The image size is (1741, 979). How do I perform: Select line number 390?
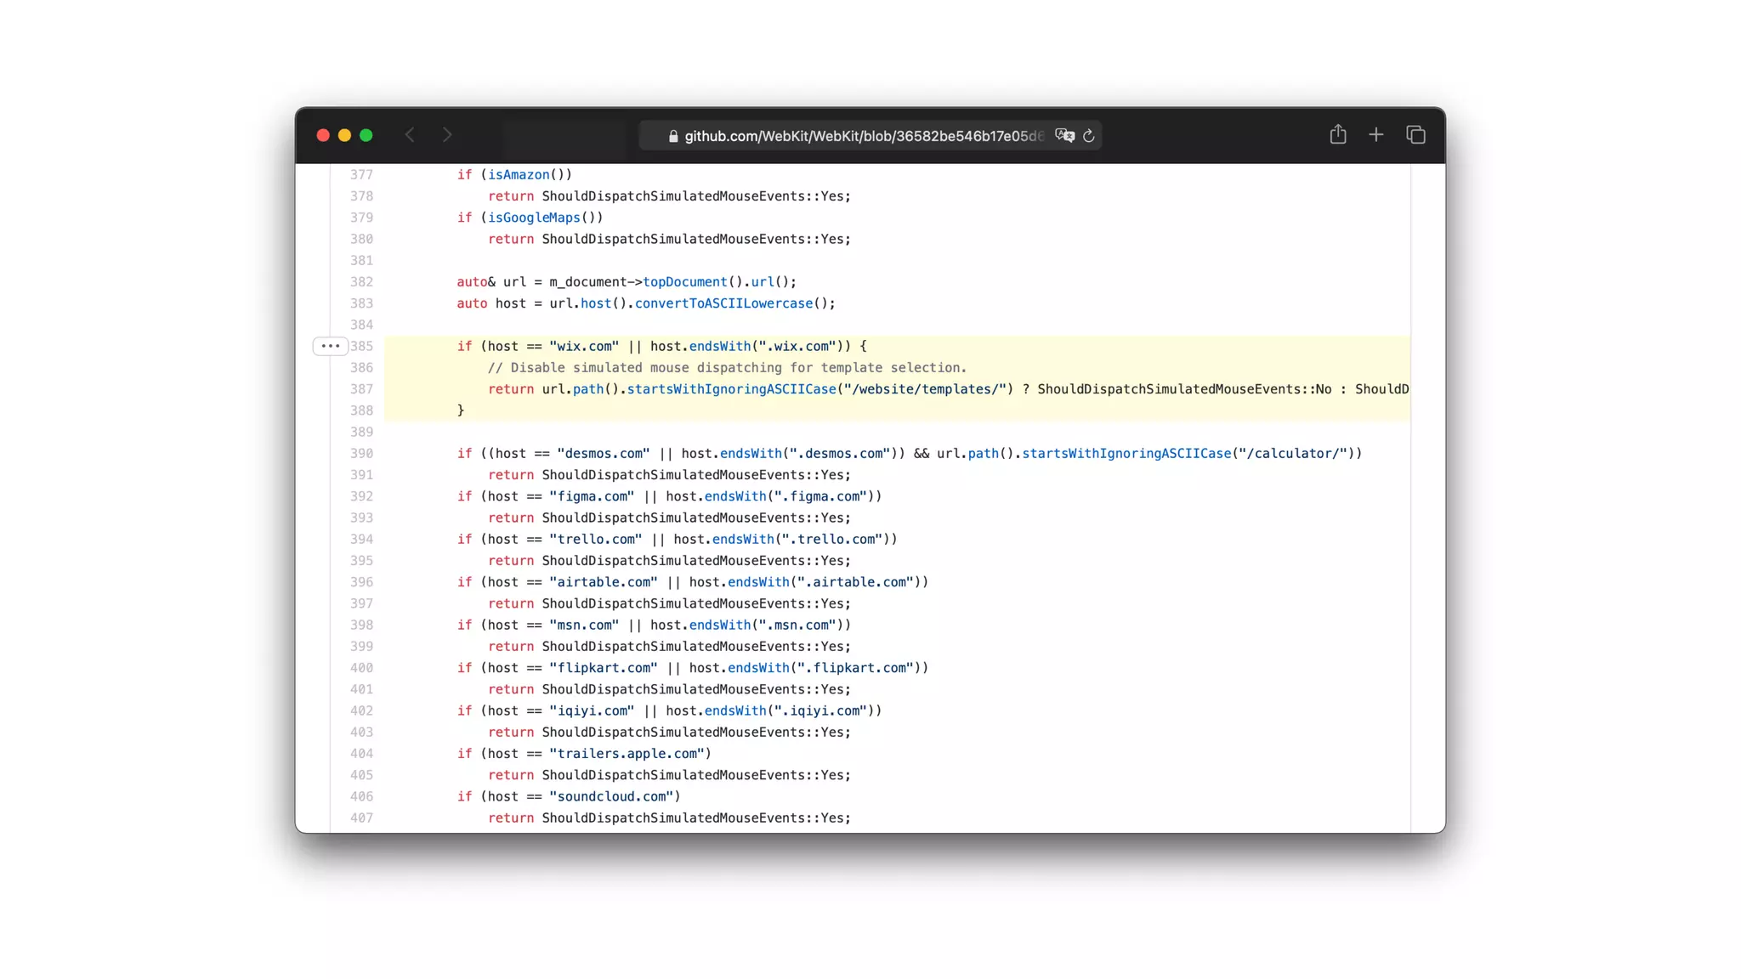coord(361,453)
